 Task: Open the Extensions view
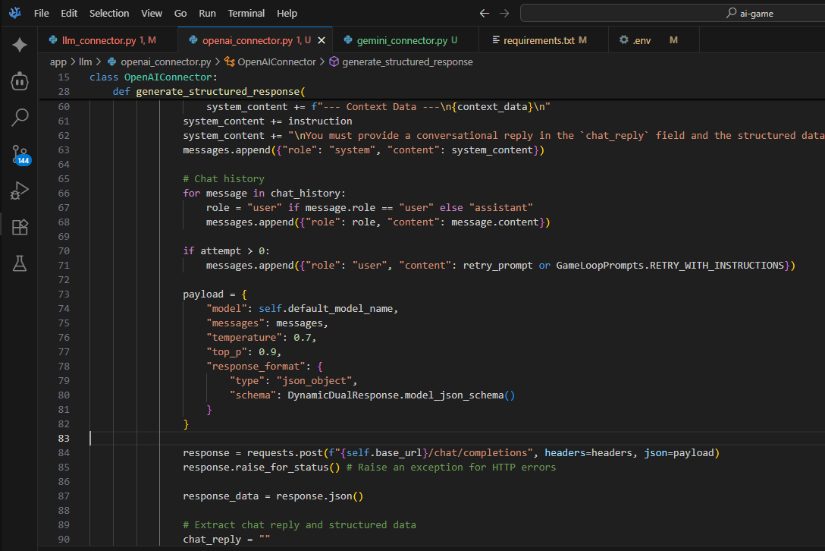(20, 227)
